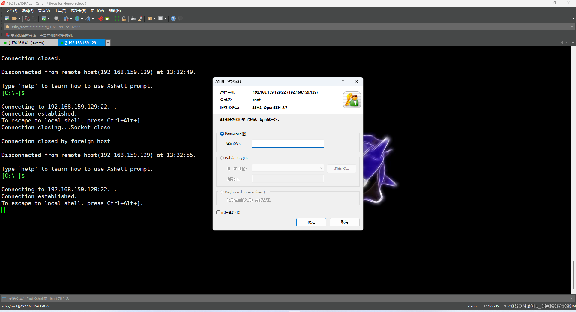
Task: Enable the 记住密码 remember password checkbox
Action: tap(218, 212)
